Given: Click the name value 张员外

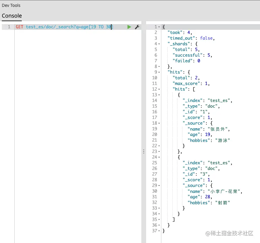Looking at the screenshot, I should click(217, 129).
